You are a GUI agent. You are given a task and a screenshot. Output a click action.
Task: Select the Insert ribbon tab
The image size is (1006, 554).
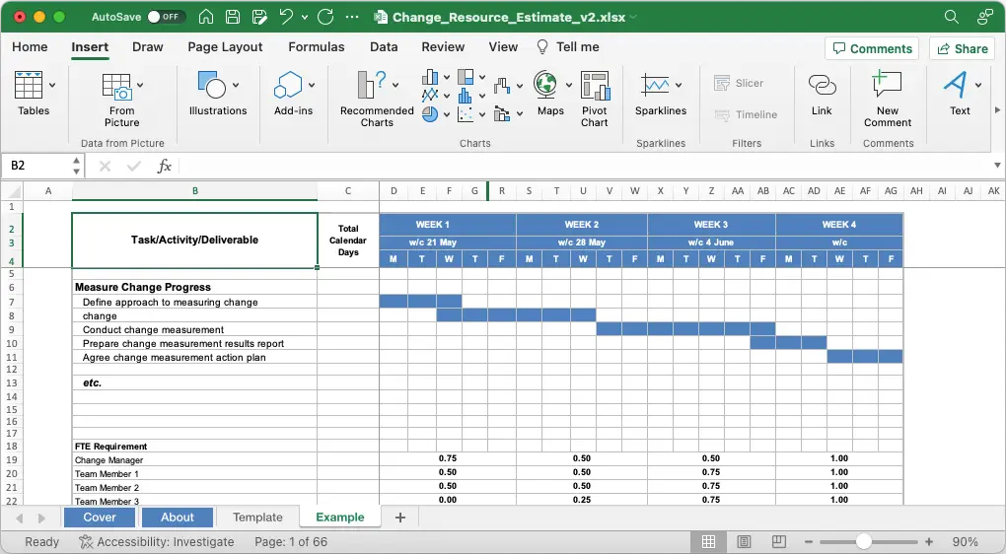(90, 46)
